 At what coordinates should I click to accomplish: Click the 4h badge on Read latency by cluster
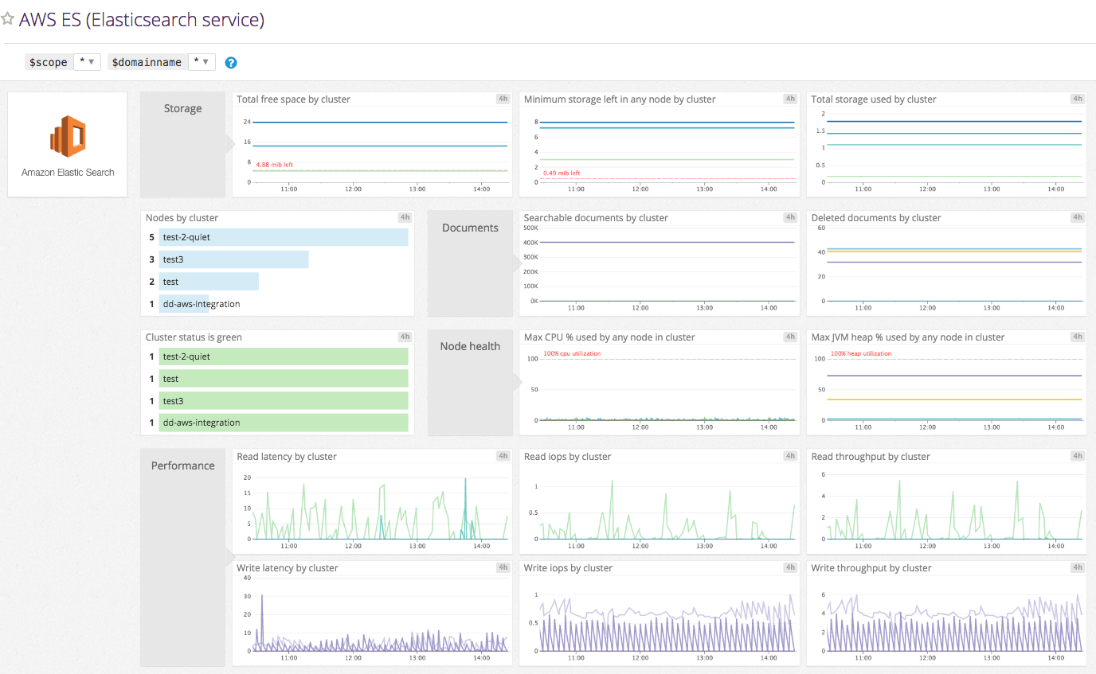pos(502,455)
